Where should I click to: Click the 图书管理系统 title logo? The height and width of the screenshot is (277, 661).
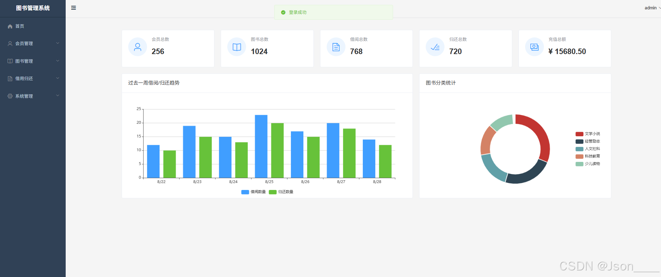point(33,8)
